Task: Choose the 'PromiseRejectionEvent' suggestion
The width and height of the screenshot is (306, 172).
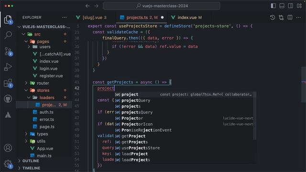Action: (184, 130)
